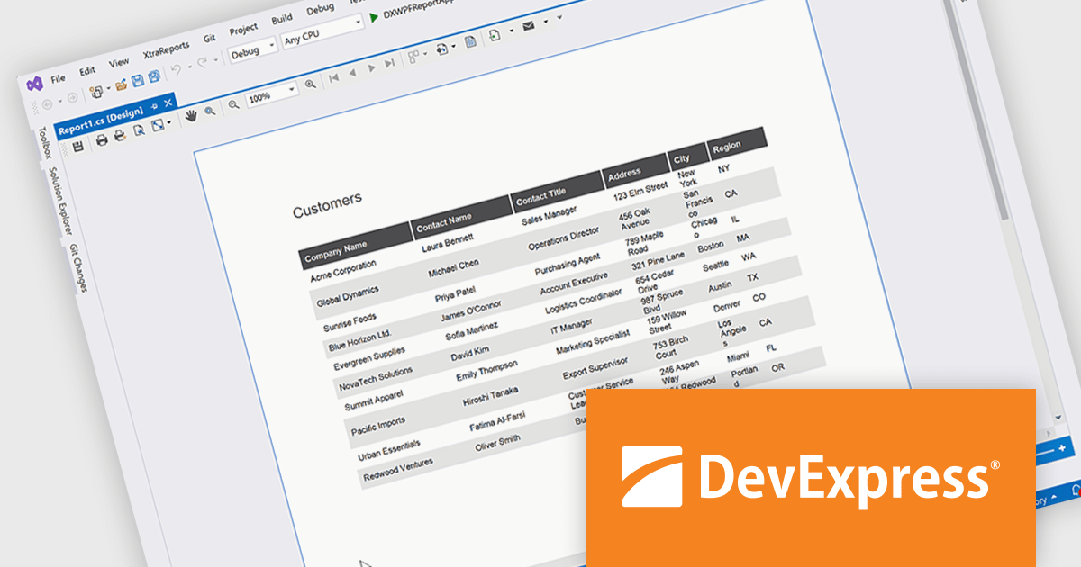Click the Acme Corporation cell
The image size is (1081, 567).
coord(343,269)
